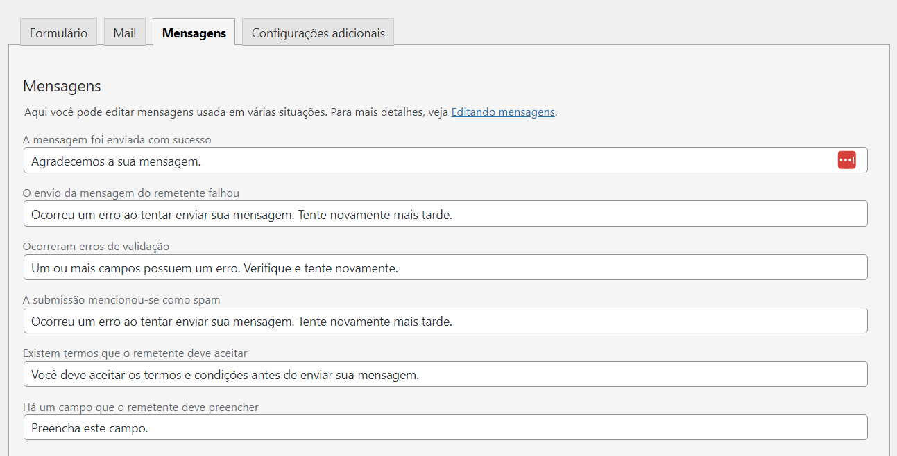Image resolution: width=897 pixels, height=456 pixels.
Task: Click the red password manager icon
Action: click(x=846, y=160)
